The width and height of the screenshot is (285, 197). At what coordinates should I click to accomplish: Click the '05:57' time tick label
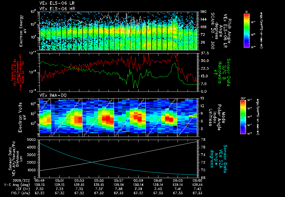coord(119,181)
